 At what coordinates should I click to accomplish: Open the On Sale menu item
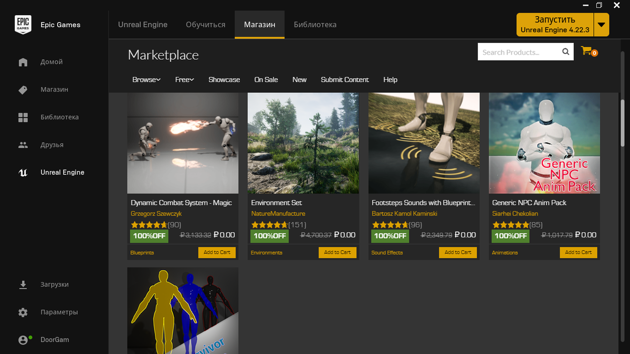266,80
